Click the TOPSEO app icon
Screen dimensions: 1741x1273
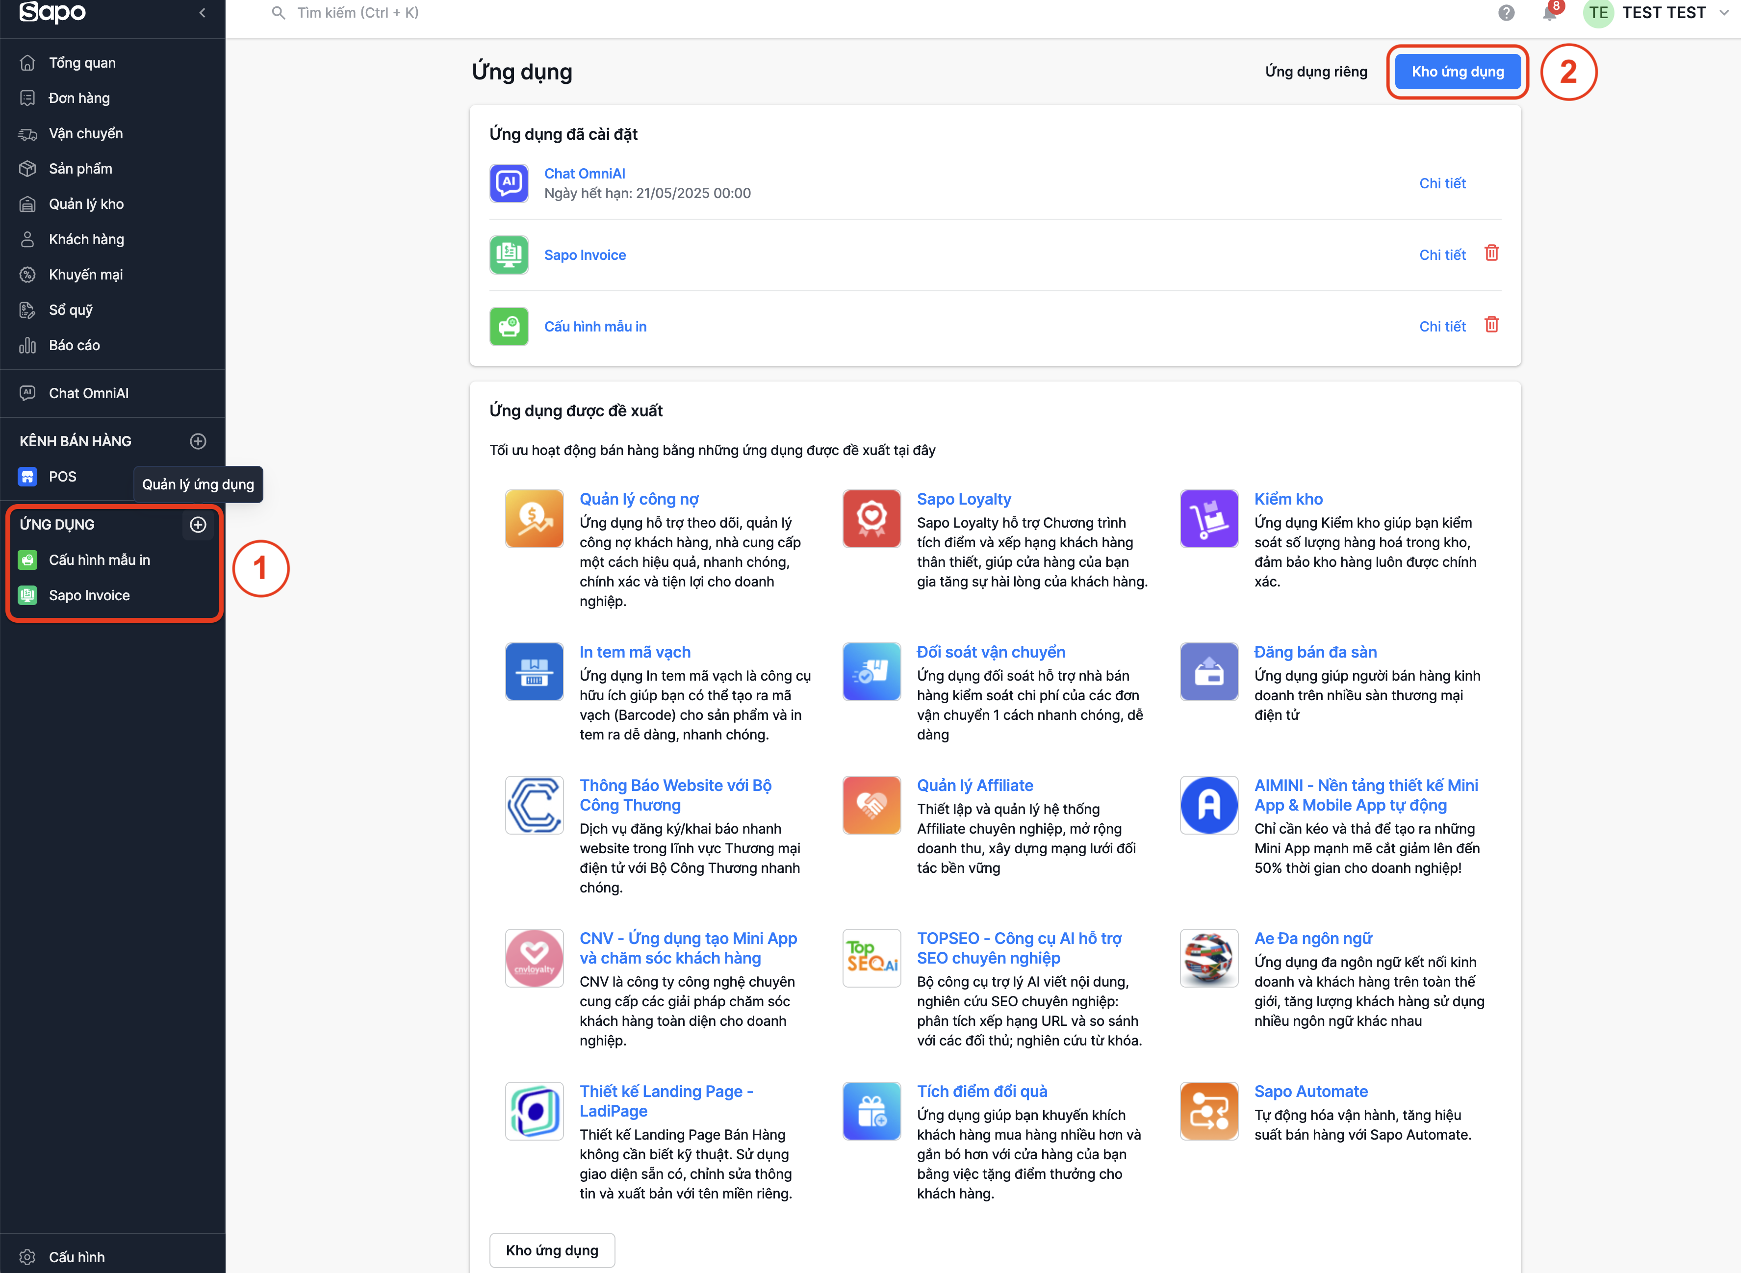(x=871, y=958)
